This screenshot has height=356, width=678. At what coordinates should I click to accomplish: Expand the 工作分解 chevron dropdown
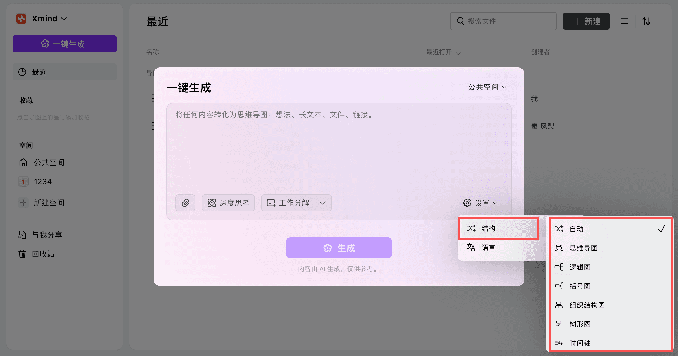coord(323,203)
